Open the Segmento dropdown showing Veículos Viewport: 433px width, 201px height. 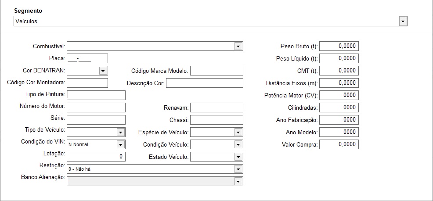(210, 21)
